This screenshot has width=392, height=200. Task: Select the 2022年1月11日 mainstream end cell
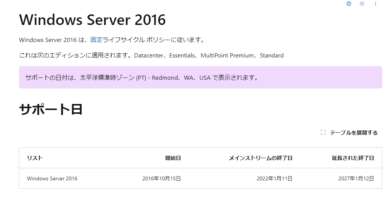(x=274, y=178)
